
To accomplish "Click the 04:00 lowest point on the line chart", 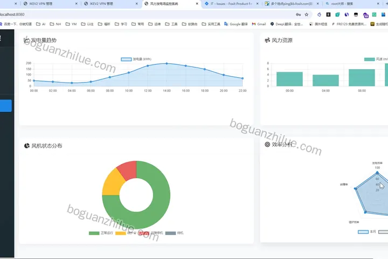I will click(x=72, y=83).
